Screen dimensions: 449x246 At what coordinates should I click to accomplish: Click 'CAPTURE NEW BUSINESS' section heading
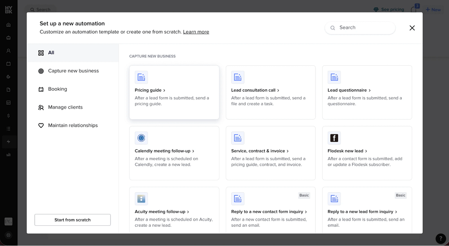tap(152, 56)
